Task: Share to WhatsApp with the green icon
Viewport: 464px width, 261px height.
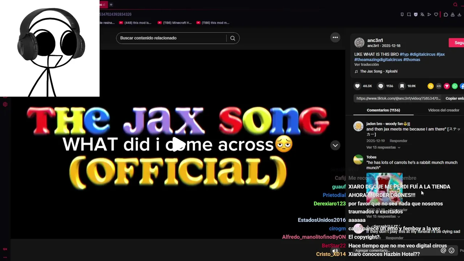Action: tap(455, 86)
